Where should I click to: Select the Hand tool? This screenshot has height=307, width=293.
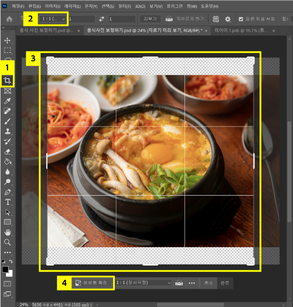tap(7, 232)
